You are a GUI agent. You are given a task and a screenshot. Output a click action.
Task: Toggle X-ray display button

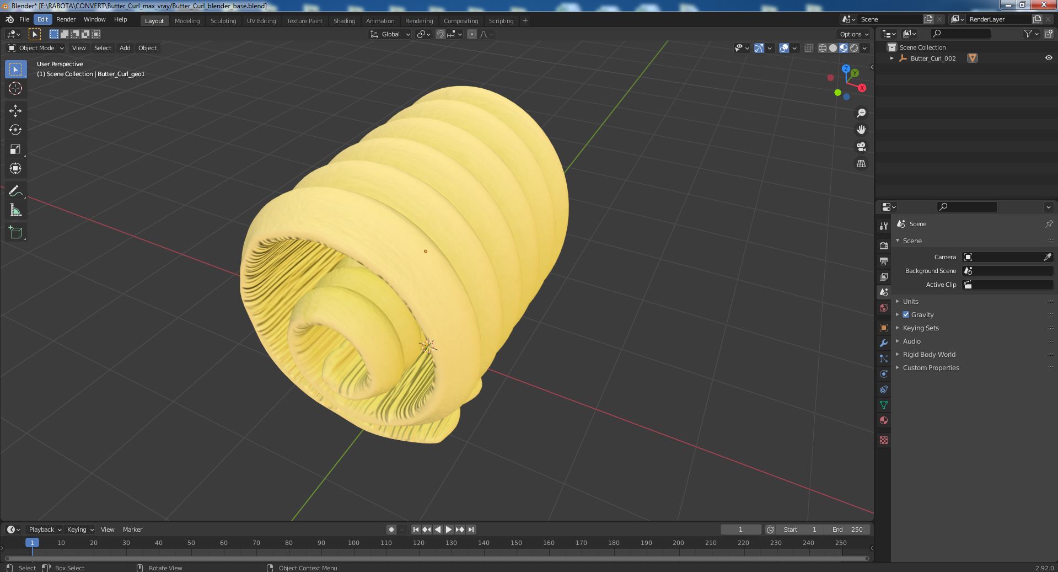(x=808, y=48)
